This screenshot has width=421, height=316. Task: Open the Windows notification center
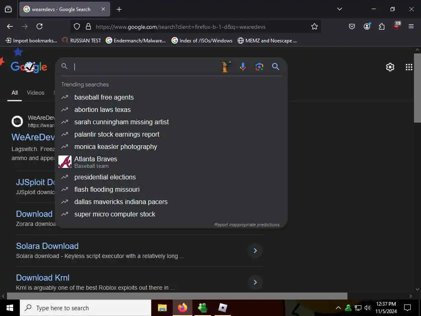point(407,308)
